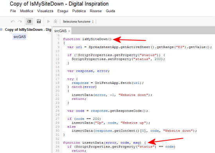Open the Modifica menu
The height and width of the screenshot is (153, 215).
click(x=27, y=11)
